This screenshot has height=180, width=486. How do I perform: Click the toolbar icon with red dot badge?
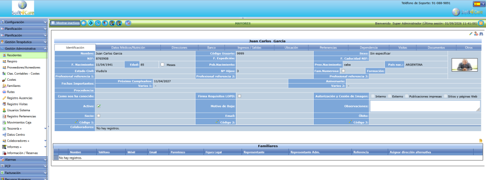click(128, 23)
